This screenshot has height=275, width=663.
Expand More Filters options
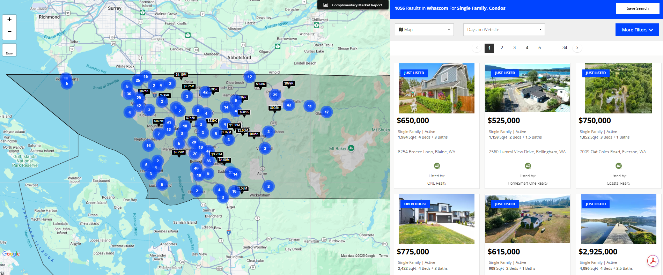pyautogui.click(x=637, y=30)
